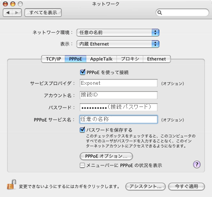Click the yellow minimize window button
This screenshot has height=197, width=212.
(x=13, y=4)
